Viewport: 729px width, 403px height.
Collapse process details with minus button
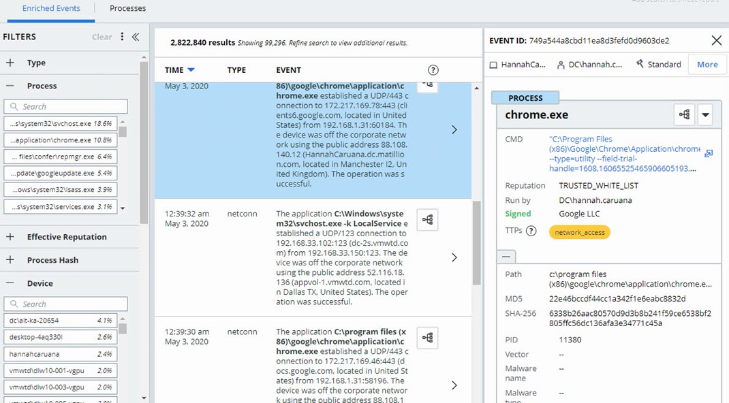coord(506,256)
